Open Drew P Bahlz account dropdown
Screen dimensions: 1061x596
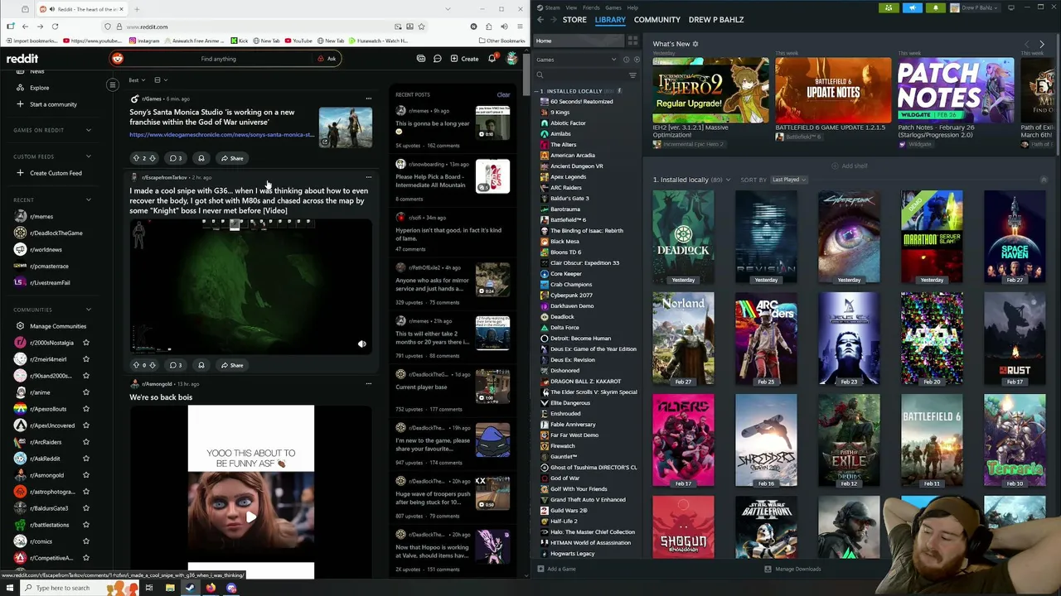(x=976, y=7)
